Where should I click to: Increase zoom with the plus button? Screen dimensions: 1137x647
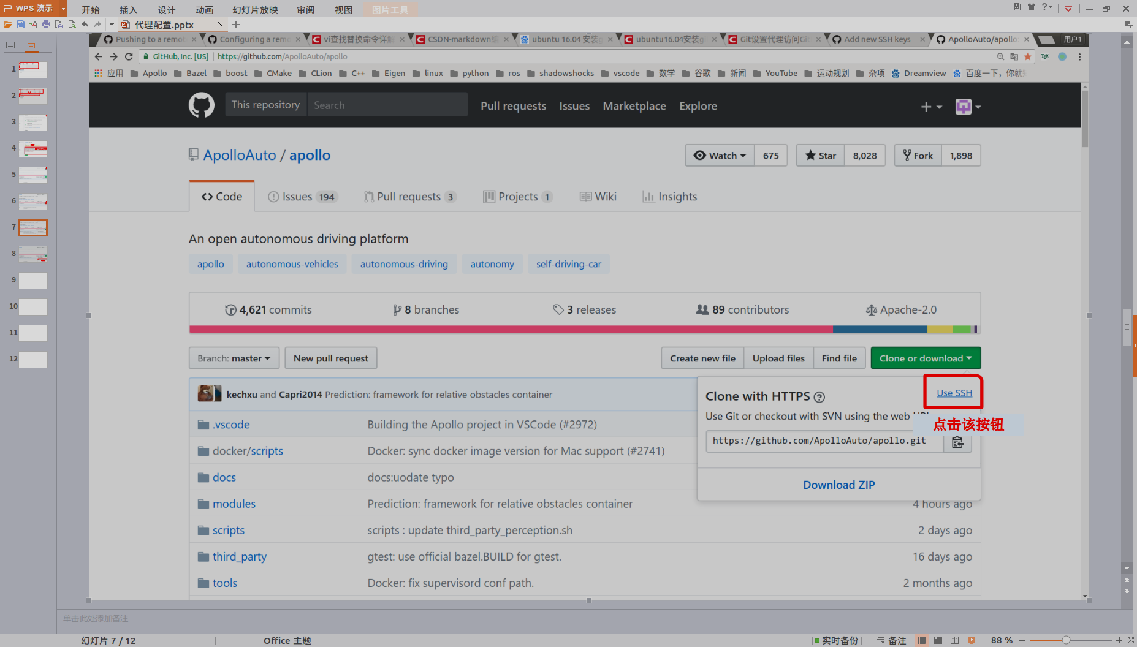point(1119,640)
